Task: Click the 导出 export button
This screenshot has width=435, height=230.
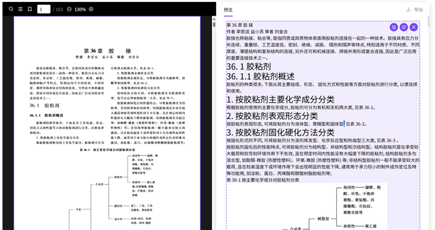Action: point(419,9)
